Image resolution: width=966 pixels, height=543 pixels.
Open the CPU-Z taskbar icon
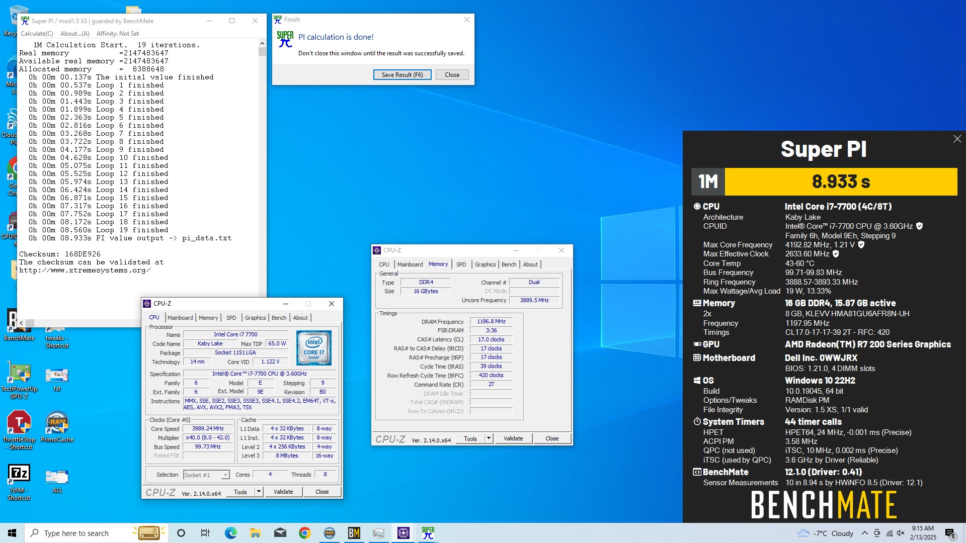[404, 533]
